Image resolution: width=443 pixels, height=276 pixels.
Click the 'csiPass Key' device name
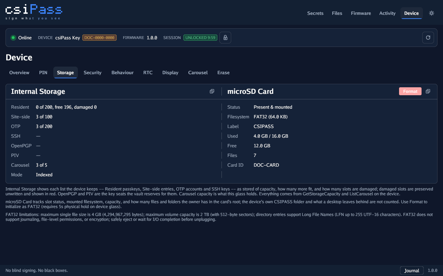(68, 38)
